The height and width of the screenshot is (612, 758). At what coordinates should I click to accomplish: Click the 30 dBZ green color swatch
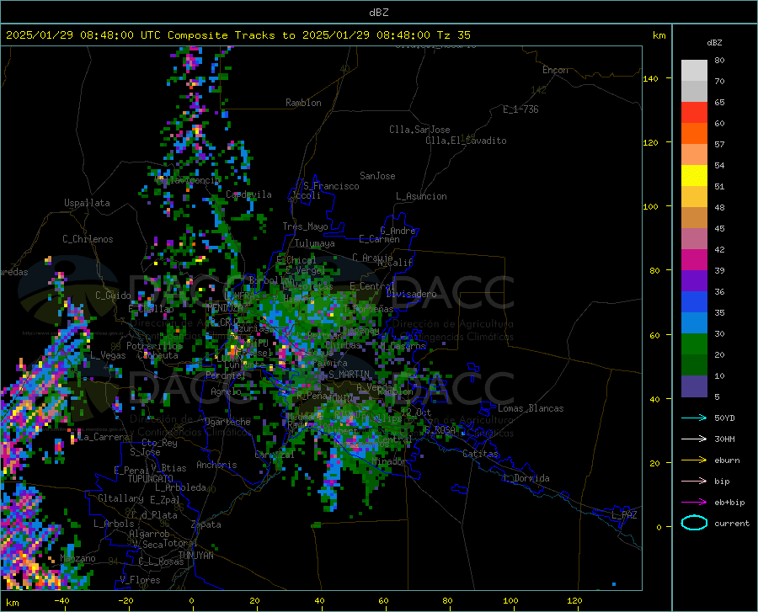tap(694, 344)
